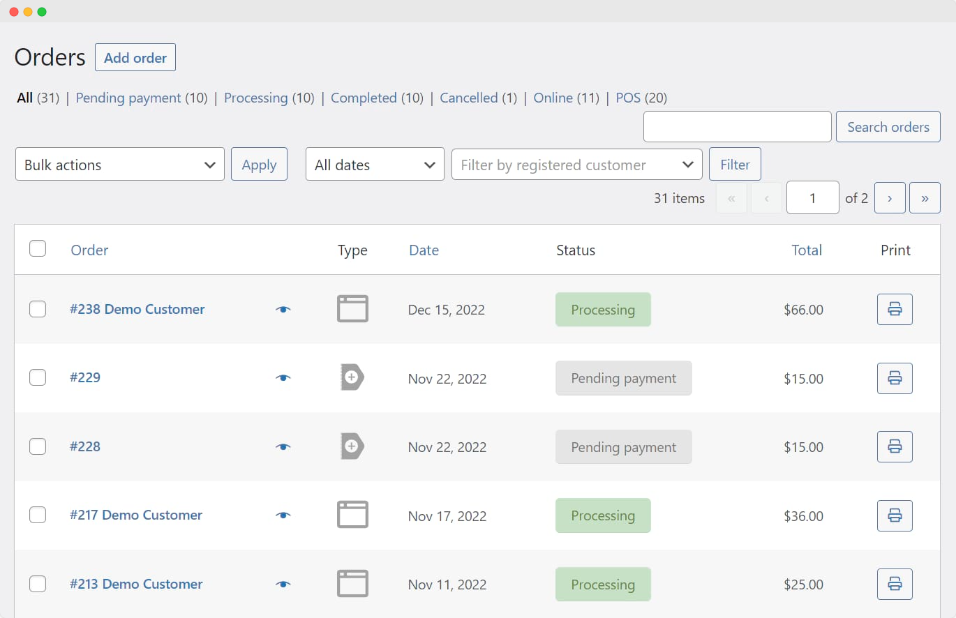This screenshot has height=618, width=956.
Task: Print order #229
Action: click(895, 378)
